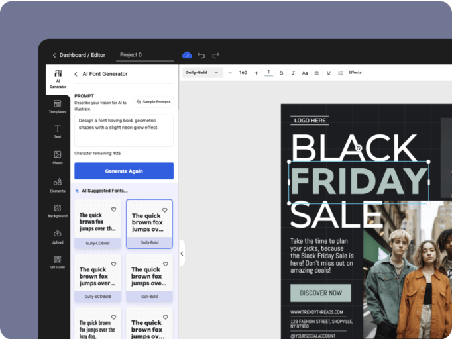Open the Effects menu in toolbar
The image size is (452, 339).
tap(355, 73)
